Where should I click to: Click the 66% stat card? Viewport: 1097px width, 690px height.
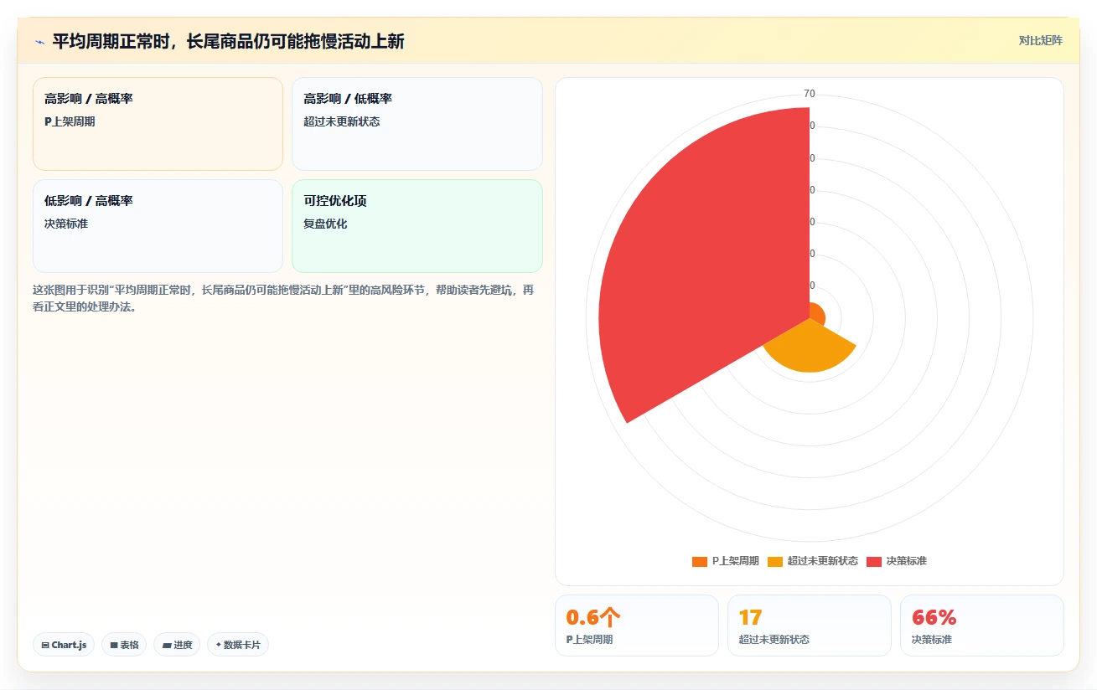click(x=981, y=626)
